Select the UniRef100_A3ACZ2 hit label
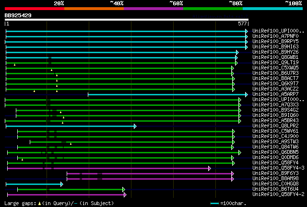The width and height of the screenshot is (307, 207). 275,89
